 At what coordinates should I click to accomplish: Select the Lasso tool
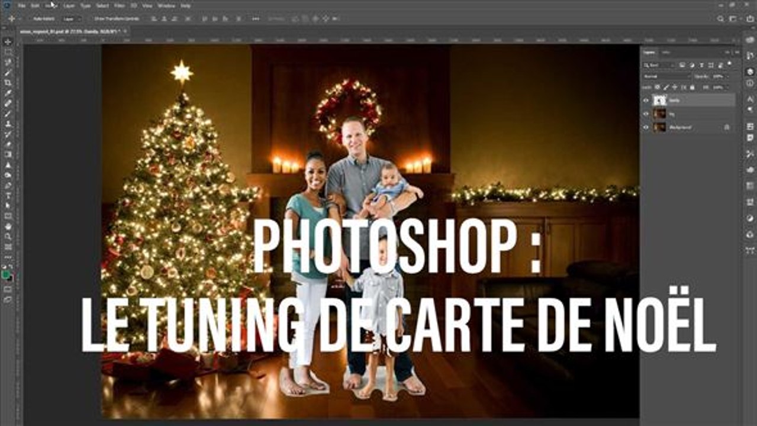(8, 62)
